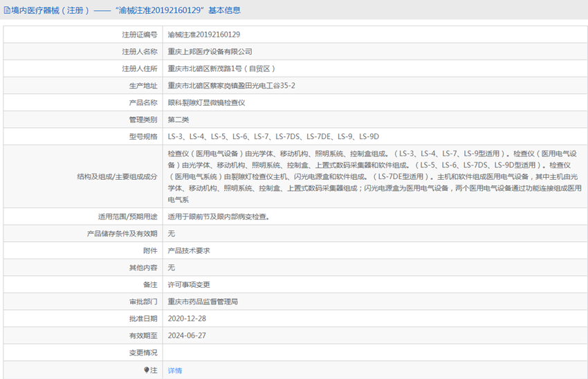Screen dimensions: 588x379
Task: Click the registrant name 重庆上邦医疗设备有限公司
Action: click(x=210, y=52)
